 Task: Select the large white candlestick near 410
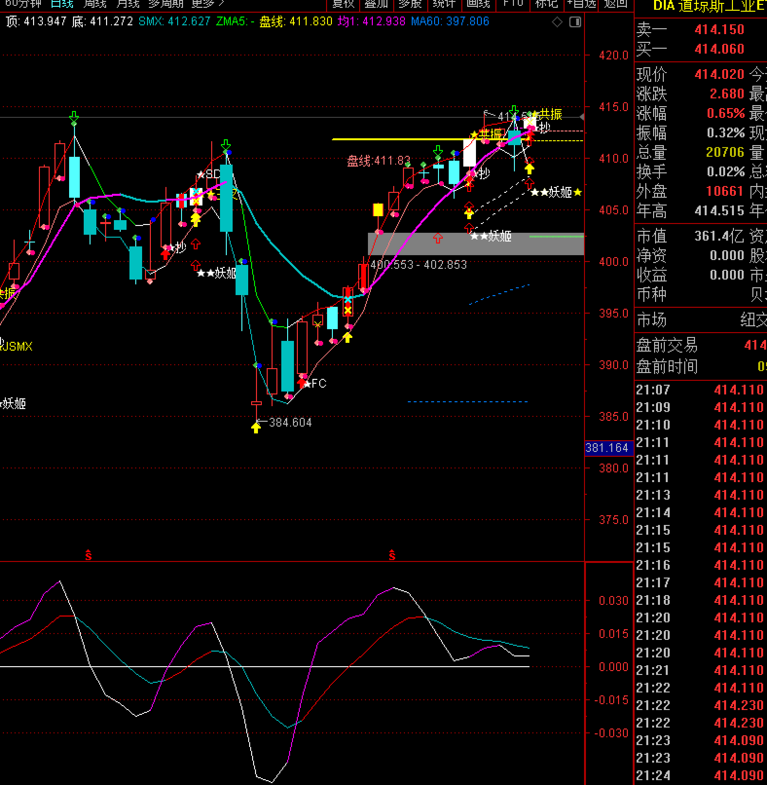pyautogui.click(x=469, y=153)
